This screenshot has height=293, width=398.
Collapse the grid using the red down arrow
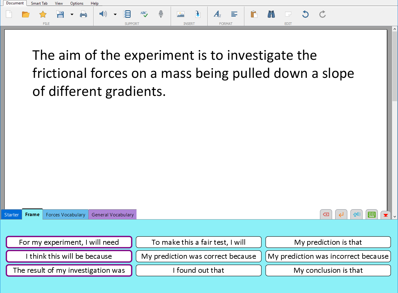pyautogui.click(x=386, y=215)
